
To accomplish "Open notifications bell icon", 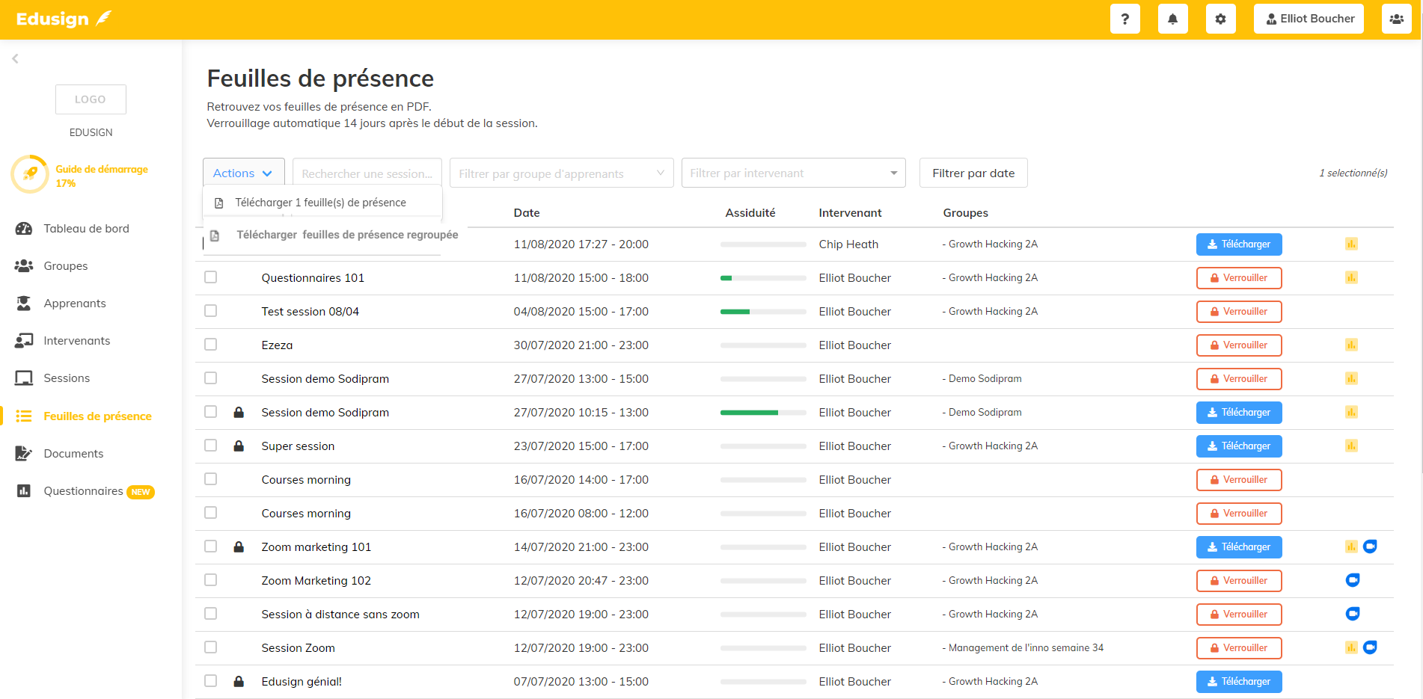I will pos(1172,19).
